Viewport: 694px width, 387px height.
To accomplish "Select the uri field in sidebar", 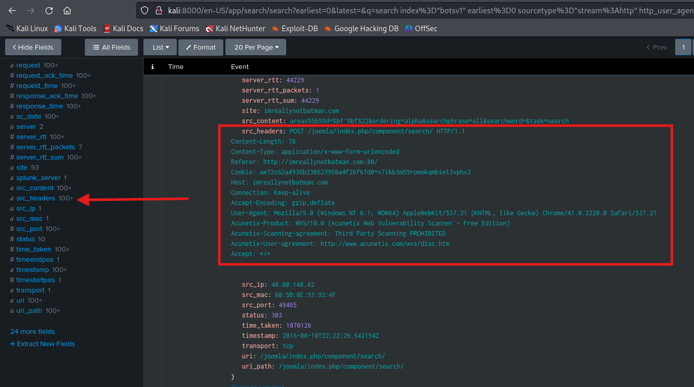I will coord(20,301).
